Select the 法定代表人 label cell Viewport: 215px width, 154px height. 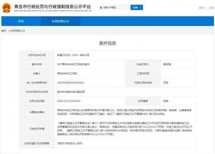point(143,64)
